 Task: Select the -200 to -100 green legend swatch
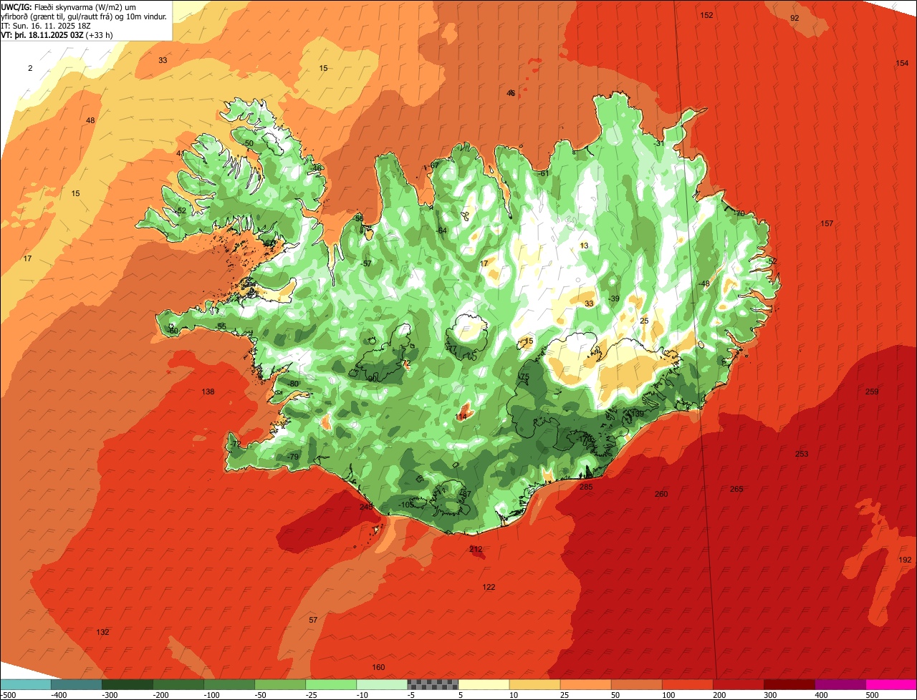(178, 684)
